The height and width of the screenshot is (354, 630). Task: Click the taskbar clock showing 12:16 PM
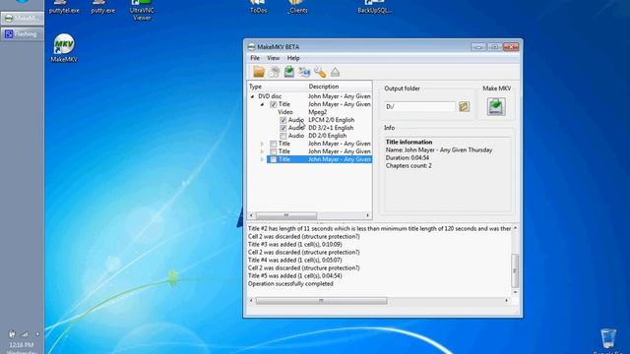(x=22, y=345)
